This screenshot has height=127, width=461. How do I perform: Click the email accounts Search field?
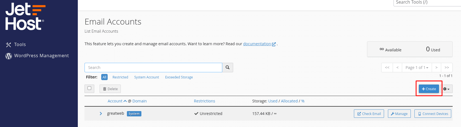153,68
